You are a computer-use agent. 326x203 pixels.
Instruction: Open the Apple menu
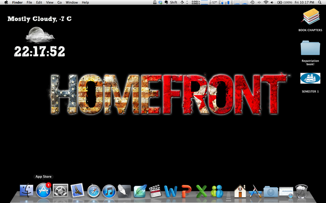[6, 2]
